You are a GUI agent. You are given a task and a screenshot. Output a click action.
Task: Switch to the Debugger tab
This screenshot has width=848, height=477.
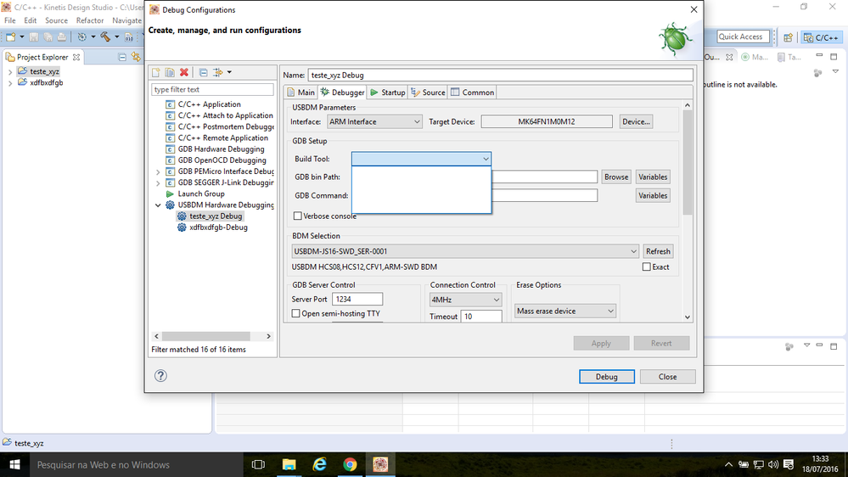point(342,93)
